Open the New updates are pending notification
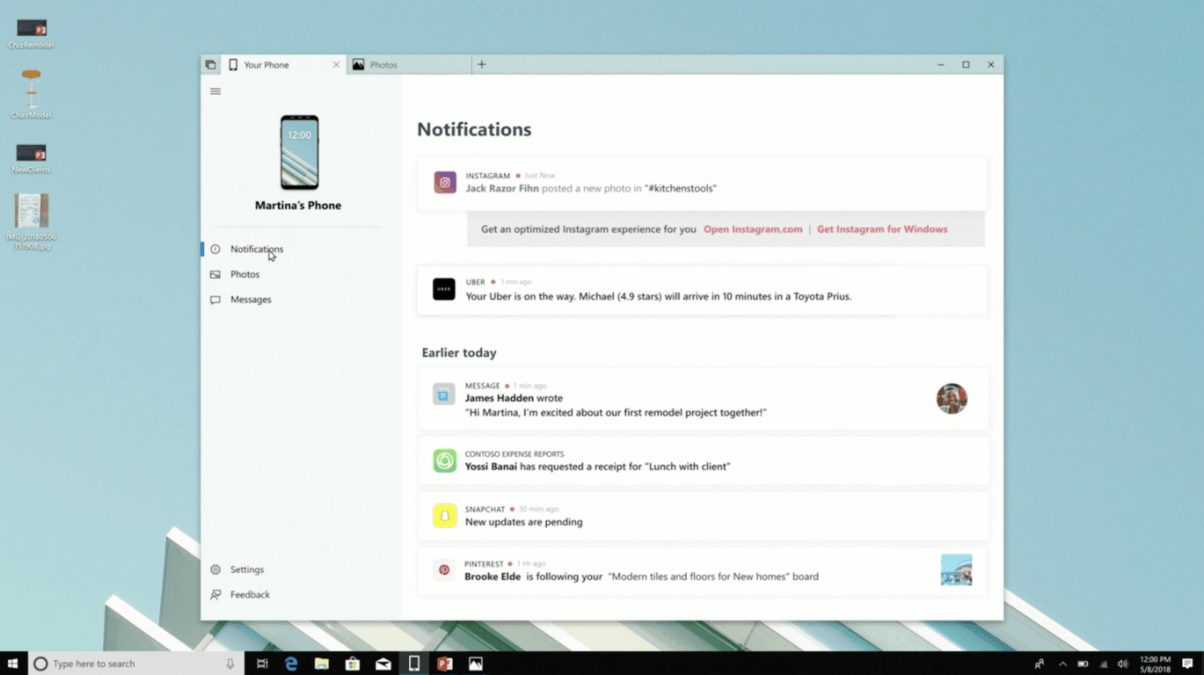The width and height of the screenshot is (1204, 675). [x=702, y=516]
